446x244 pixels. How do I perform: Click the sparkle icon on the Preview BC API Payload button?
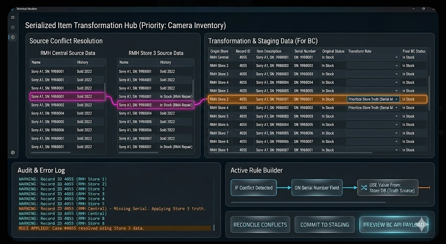(x=423, y=225)
